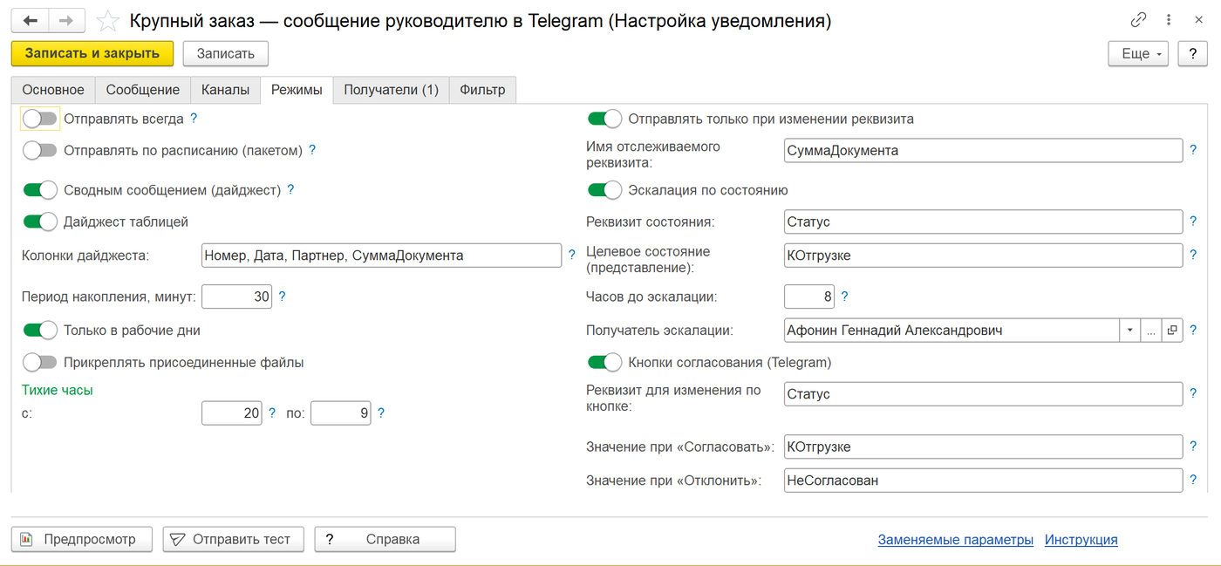Image resolution: width=1221 pixels, height=566 pixels.
Task: Click the «Справка» button at the bottom
Action: pos(385,539)
